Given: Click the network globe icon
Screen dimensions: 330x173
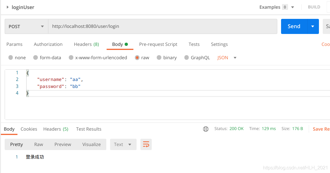Looking at the screenshot, I should [206, 129].
